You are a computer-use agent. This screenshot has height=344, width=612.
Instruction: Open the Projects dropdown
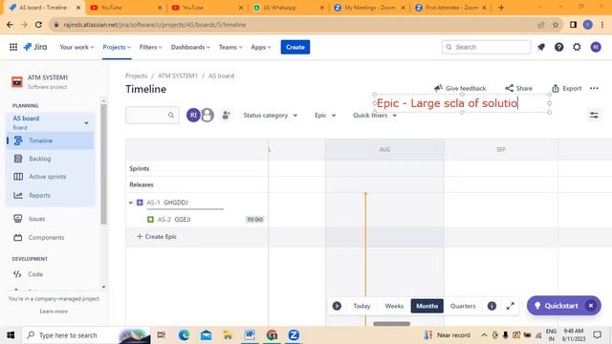coord(117,47)
